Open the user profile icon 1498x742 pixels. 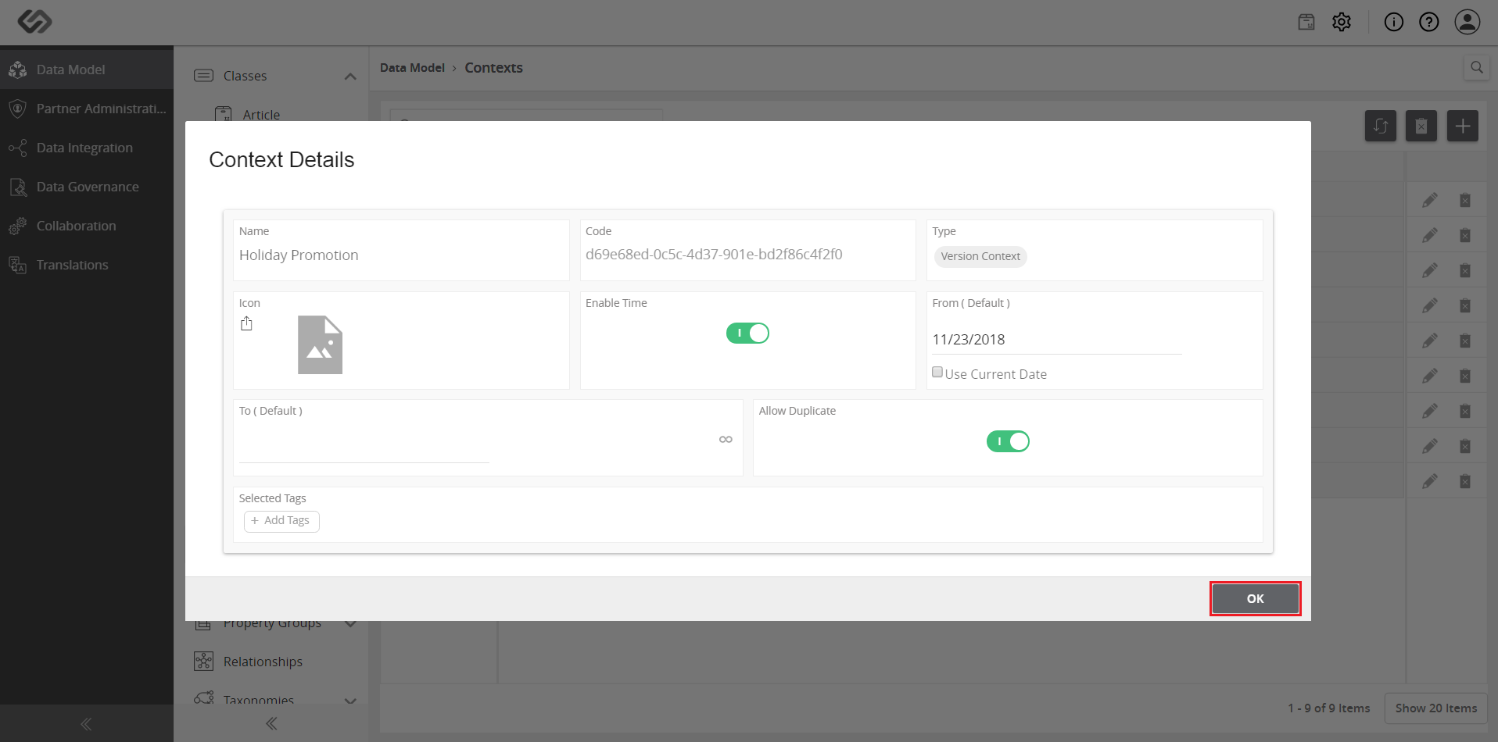click(1468, 22)
